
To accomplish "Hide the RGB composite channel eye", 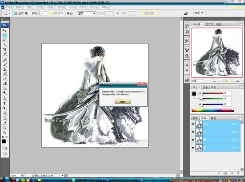I will click(x=193, y=124).
